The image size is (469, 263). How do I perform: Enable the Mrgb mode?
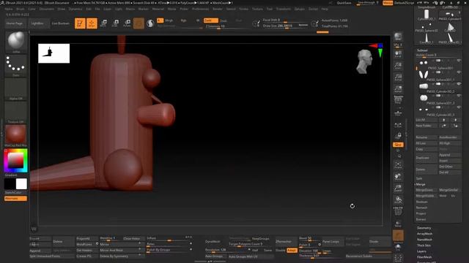coord(169,20)
